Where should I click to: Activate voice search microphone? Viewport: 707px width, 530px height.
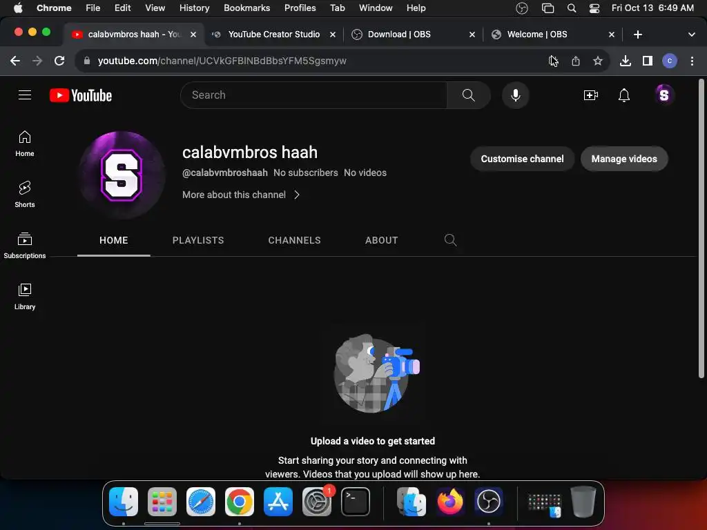(515, 95)
